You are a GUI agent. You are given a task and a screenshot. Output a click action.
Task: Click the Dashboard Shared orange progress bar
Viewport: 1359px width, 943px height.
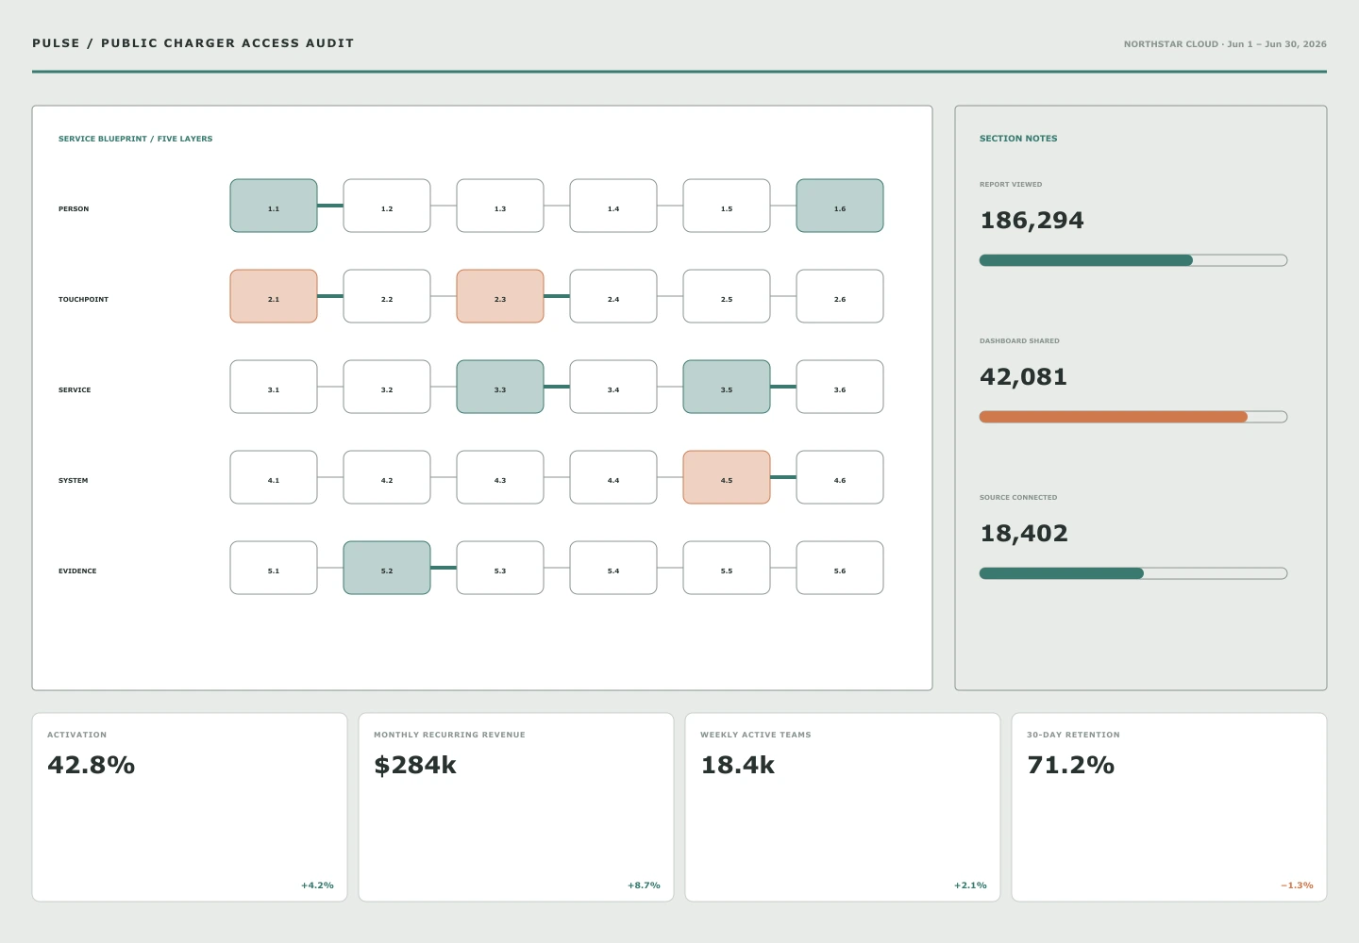[x=1133, y=417]
